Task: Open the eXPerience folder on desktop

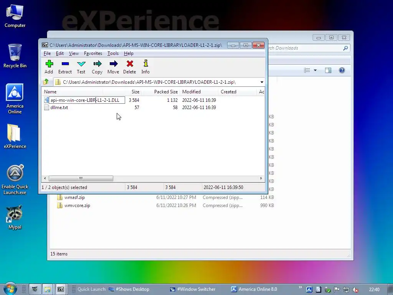Action: point(15,136)
